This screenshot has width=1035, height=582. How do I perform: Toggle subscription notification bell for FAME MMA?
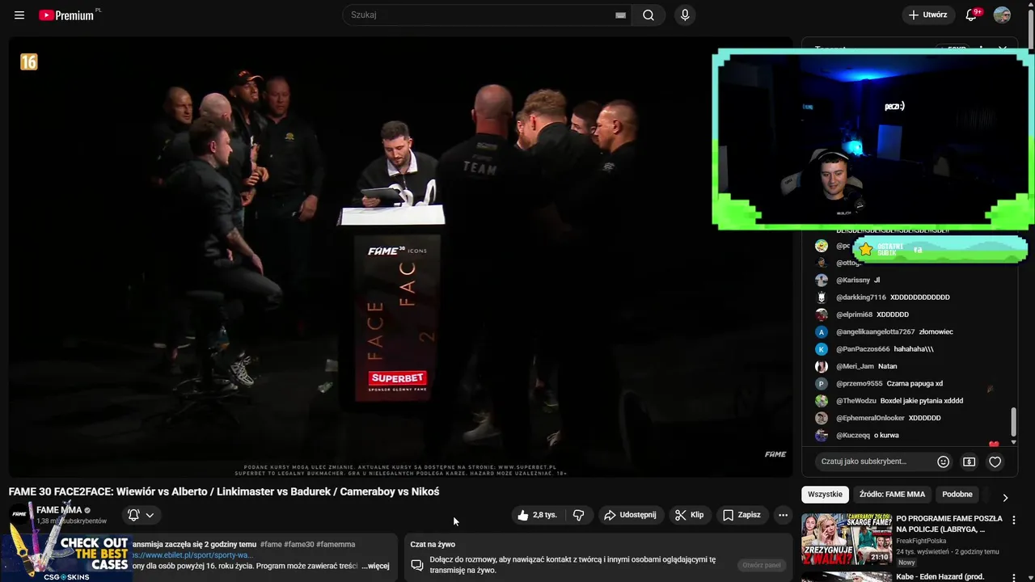click(141, 515)
